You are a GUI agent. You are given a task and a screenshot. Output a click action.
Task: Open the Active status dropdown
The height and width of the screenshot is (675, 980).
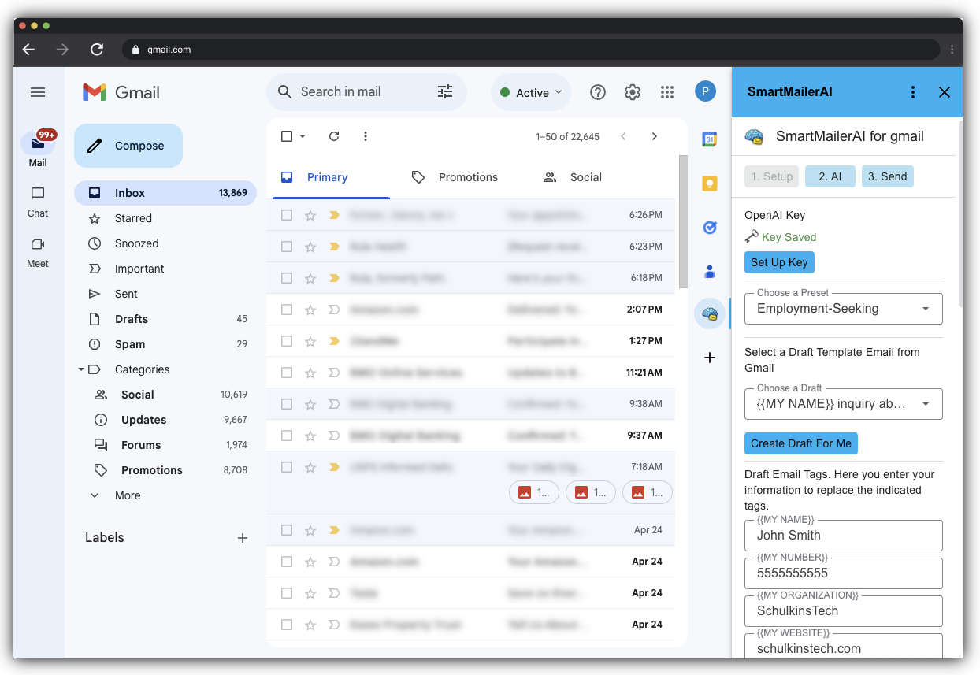531,92
